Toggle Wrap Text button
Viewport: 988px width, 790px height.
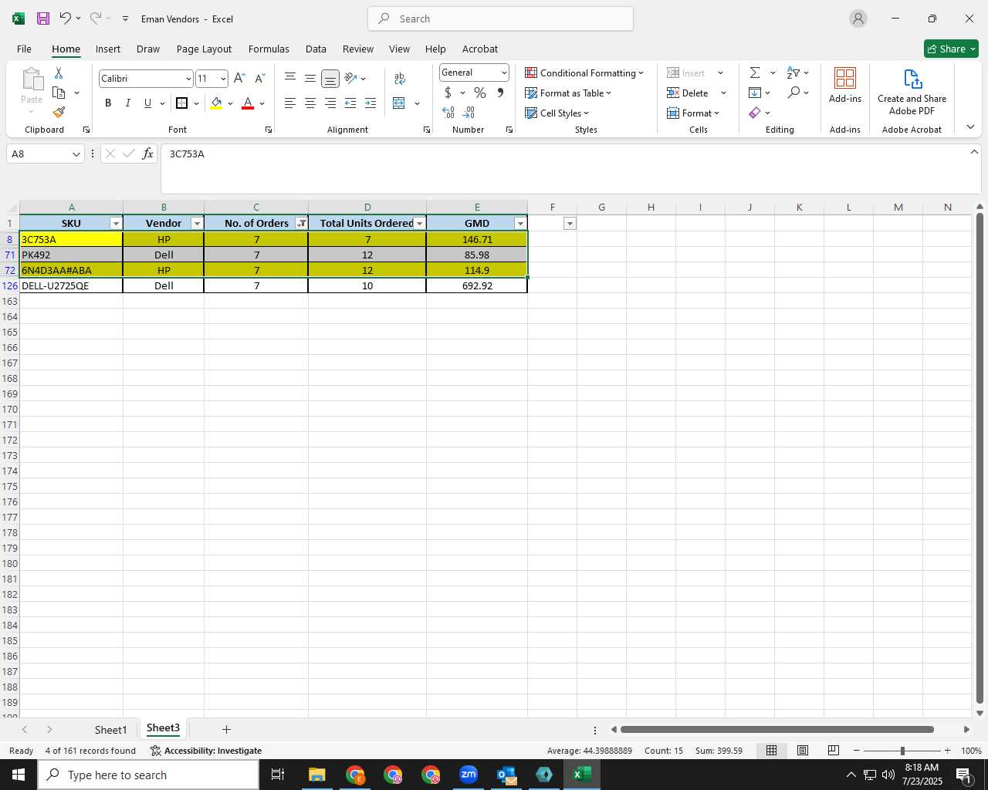click(399, 78)
